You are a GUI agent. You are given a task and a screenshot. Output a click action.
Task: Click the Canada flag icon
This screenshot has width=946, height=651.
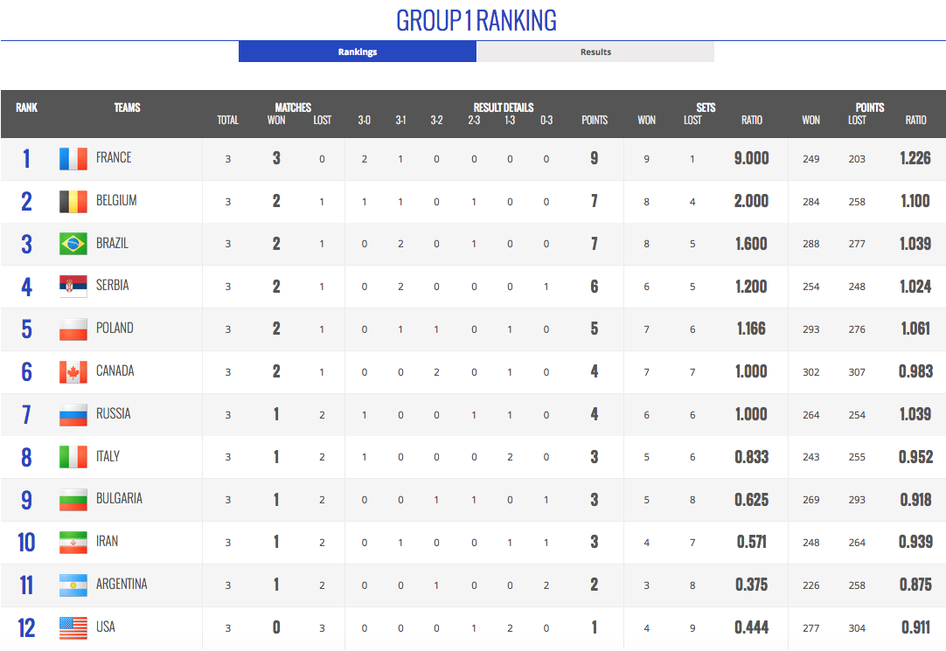[x=73, y=371]
